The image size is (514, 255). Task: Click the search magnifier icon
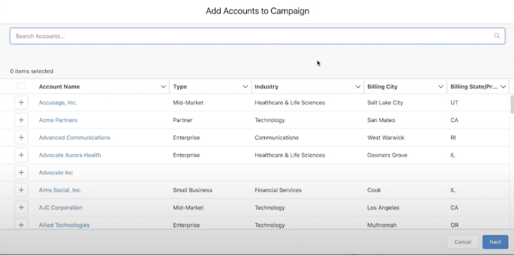pyautogui.click(x=497, y=36)
